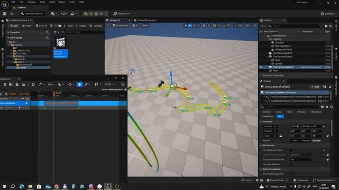Toggle world/local coordinate system globe icon
This screenshot has width=339, height=190.
coord(203,25)
